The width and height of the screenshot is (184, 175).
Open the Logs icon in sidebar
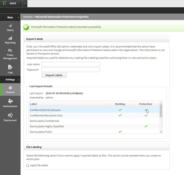click(x=10, y=67)
